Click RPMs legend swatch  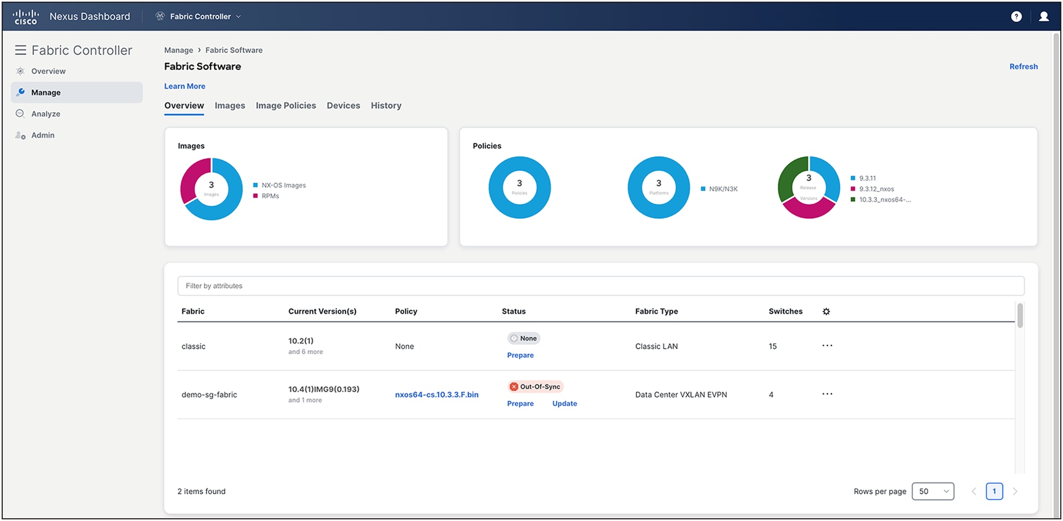[255, 196]
